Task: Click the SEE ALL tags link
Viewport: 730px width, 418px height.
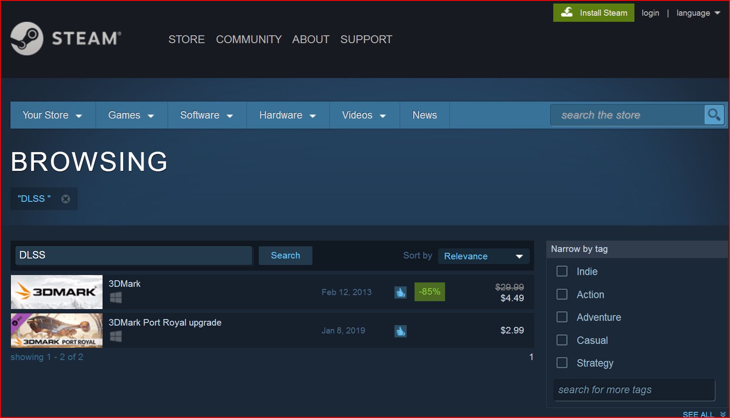Action: [x=698, y=414]
